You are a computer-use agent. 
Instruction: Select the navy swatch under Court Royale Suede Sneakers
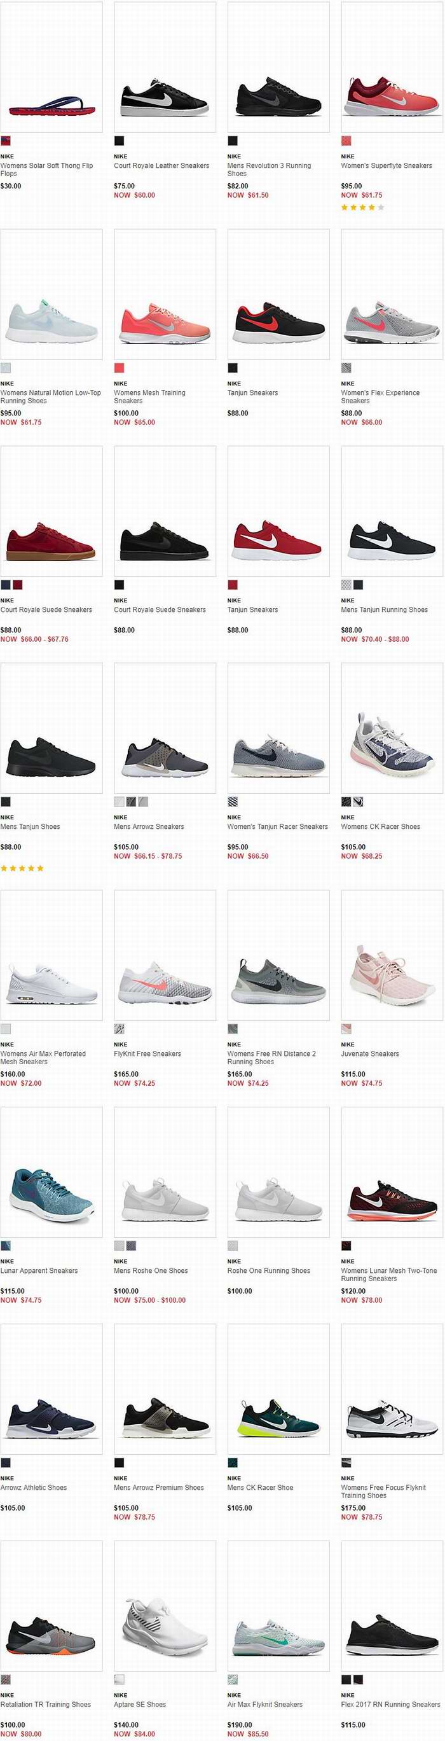click(x=5, y=585)
